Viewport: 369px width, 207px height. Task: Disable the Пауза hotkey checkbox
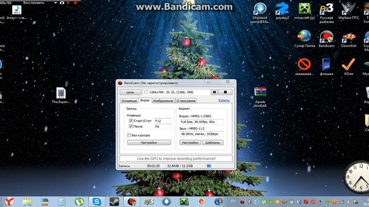(x=131, y=126)
